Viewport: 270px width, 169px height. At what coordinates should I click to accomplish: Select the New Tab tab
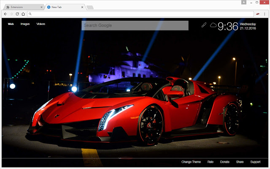pyautogui.click(x=65, y=7)
